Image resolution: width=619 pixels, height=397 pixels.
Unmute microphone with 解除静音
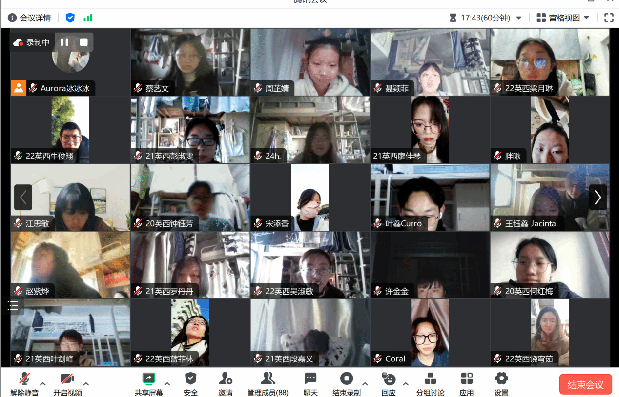24,379
